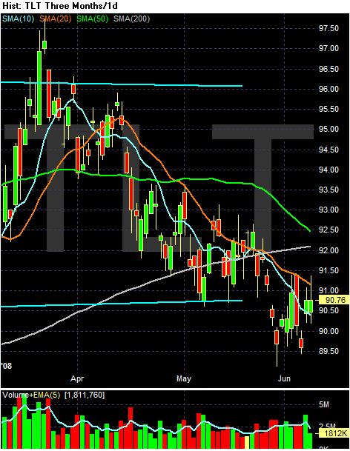Click the 94.00 price axis label
The image size is (350, 451).
tap(328, 170)
